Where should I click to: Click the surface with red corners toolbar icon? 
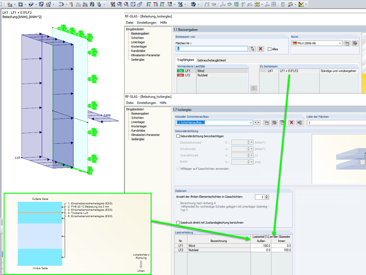pyautogui.click(x=20, y=4)
